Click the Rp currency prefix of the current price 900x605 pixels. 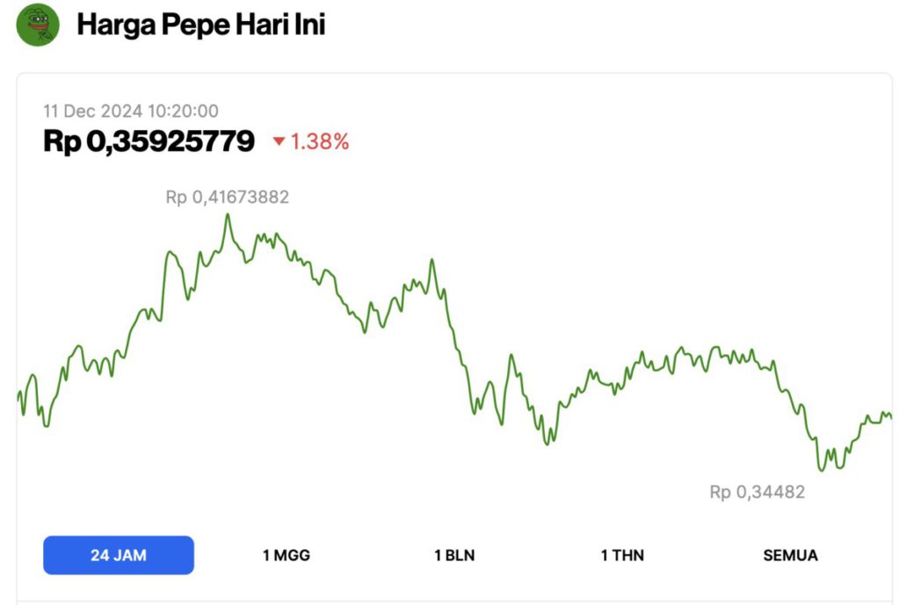pos(62,140)
